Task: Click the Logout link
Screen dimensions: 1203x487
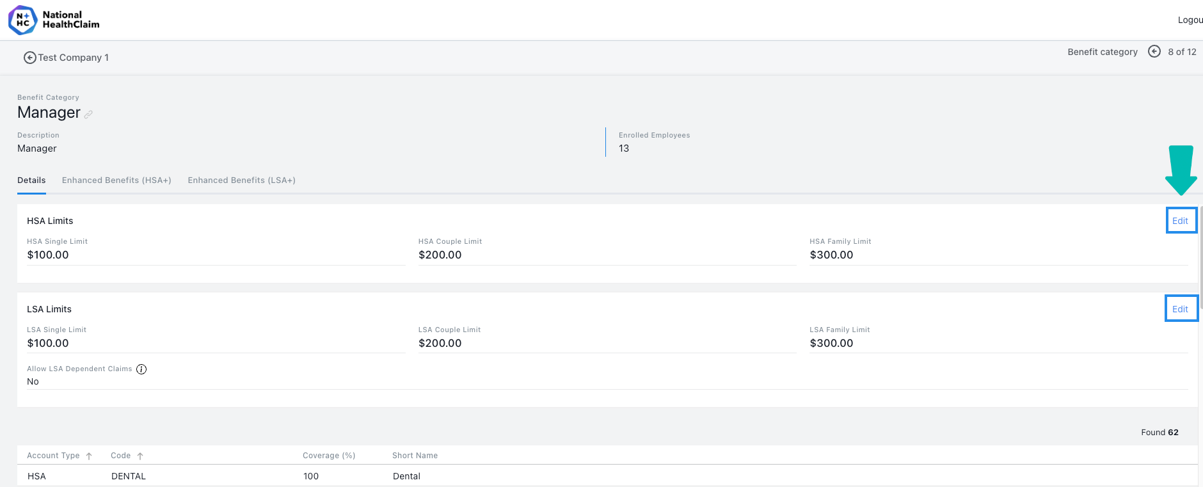Action: (1190, 20)
